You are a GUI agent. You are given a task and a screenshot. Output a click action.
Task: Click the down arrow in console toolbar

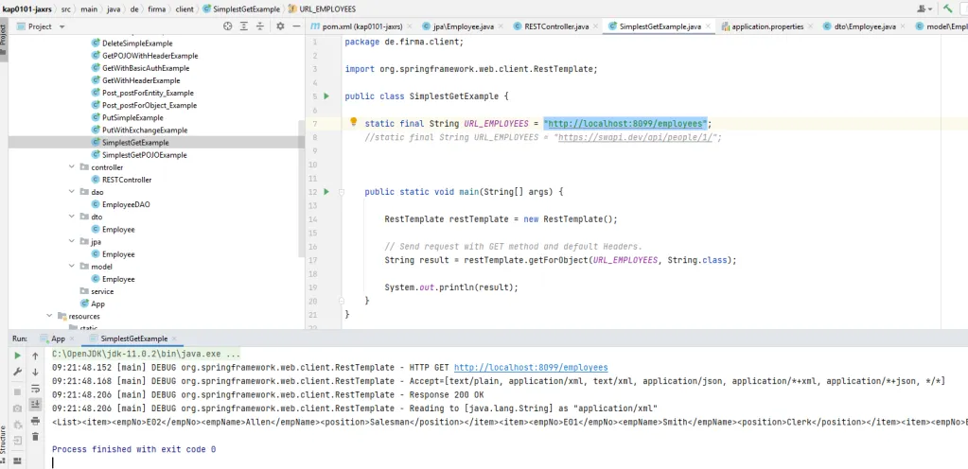point(35,373)
